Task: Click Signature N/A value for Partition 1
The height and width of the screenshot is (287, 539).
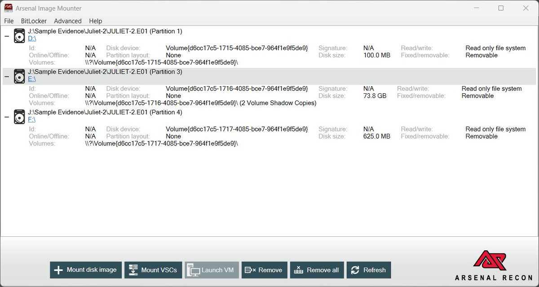Action: 369,48
